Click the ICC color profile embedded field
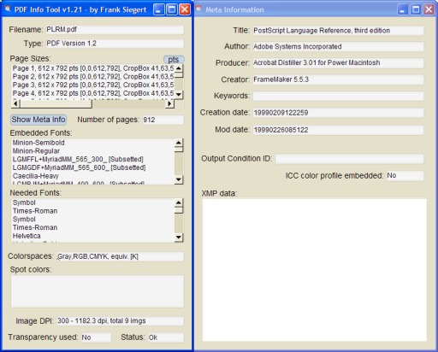Image resolution: width=438 pixels, height=352 pixels. tap(405, 176)
